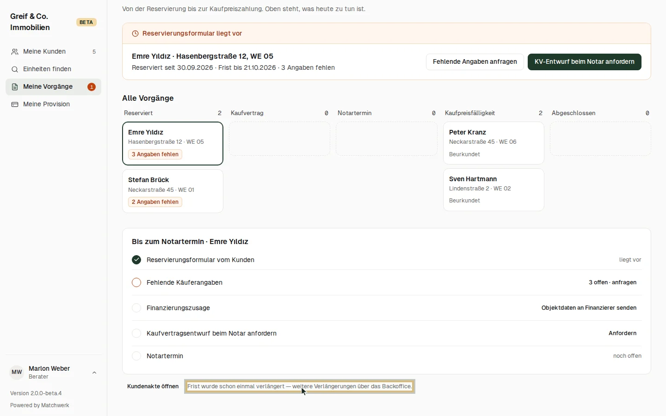The height and width of the screenshot is (416, 666).
Task: Click the Anfordern action for Kaufvertragsentwurf
Action: tap(623, 333)
